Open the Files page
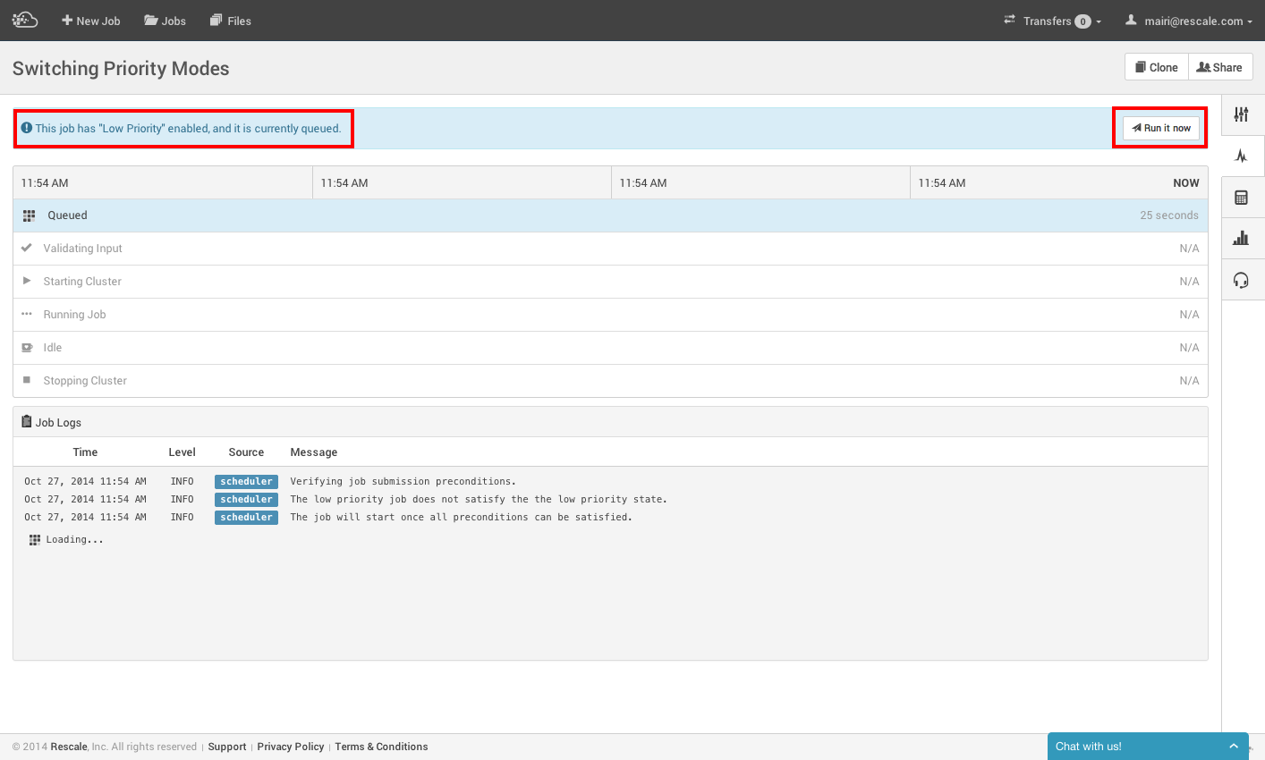The image size is (1265, 760). coord(231,21)
